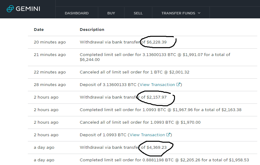Click the Date column header
This screenshot has width=260, height=165.
(39, 30)
